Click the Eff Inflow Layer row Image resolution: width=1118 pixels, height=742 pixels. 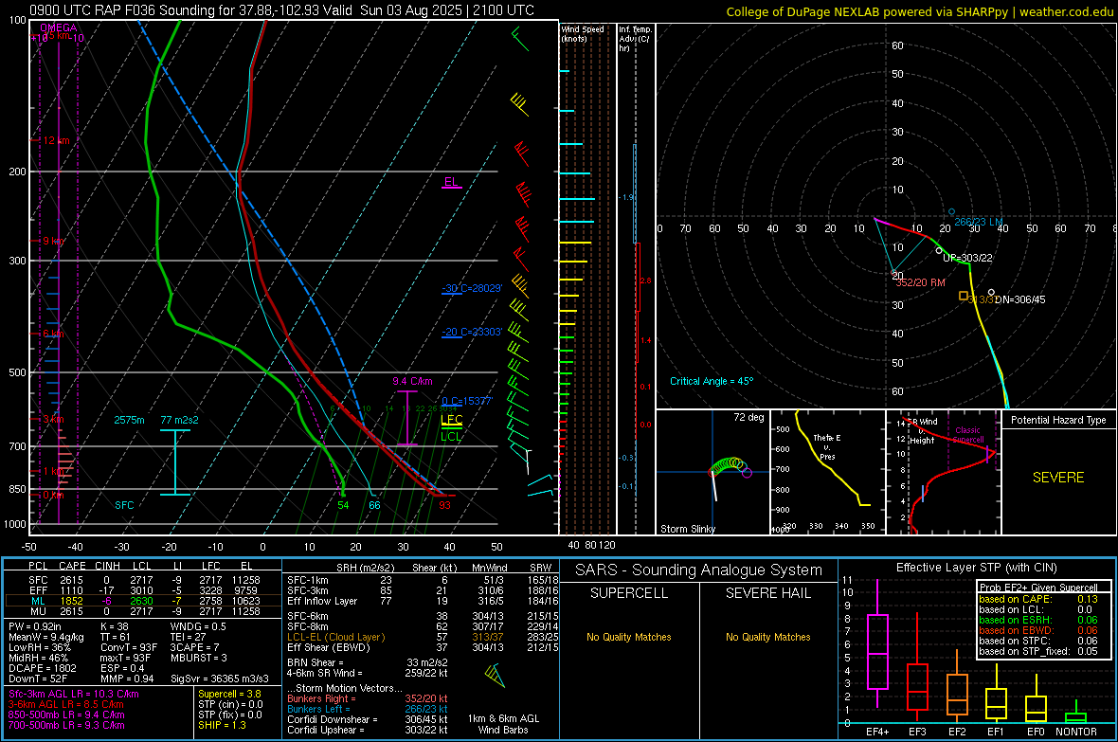423,602
